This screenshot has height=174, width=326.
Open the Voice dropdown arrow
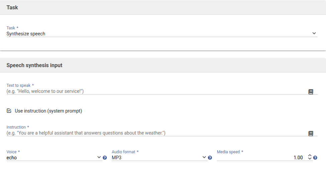[99, 157]
